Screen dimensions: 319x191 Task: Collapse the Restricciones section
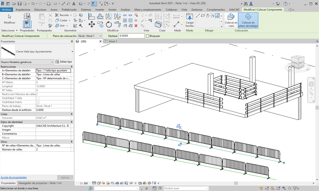(x=72, y=66)
